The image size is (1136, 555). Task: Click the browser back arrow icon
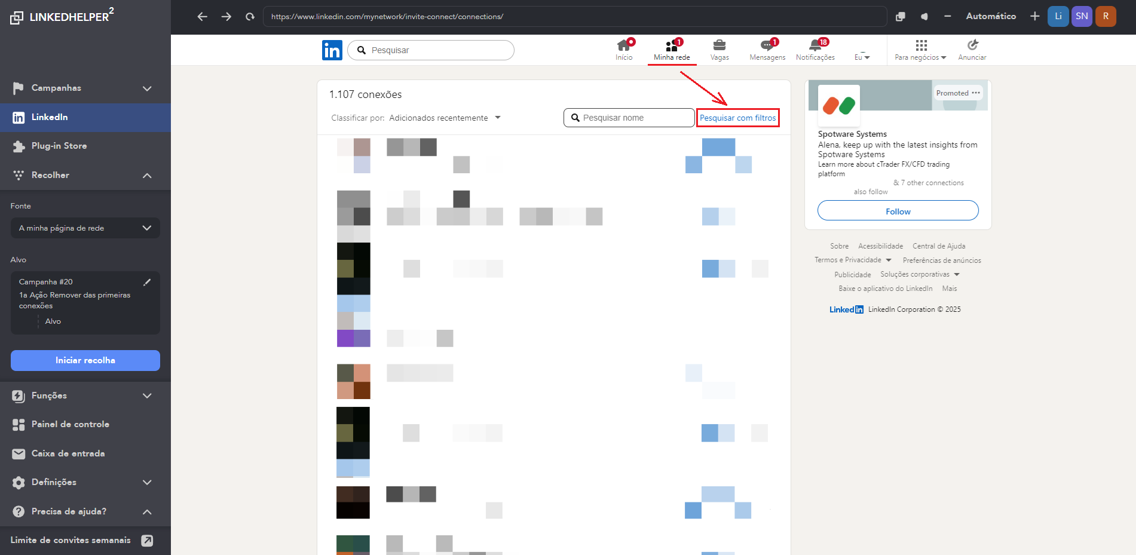pos(202,17)
